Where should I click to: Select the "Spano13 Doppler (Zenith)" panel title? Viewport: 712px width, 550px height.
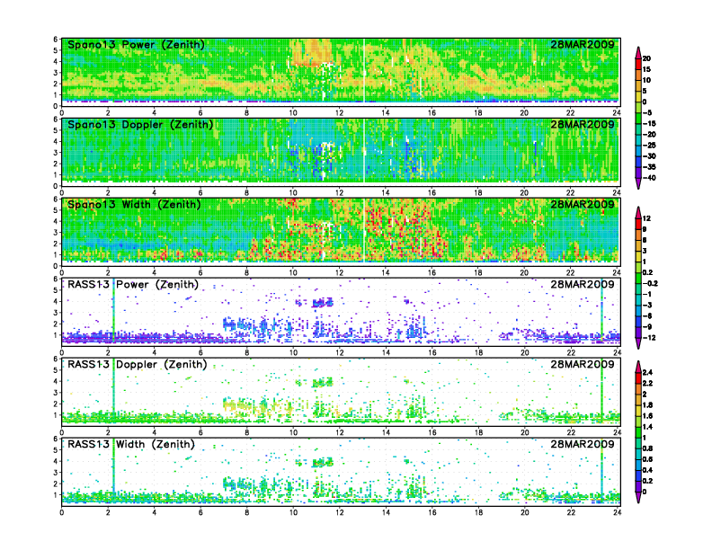[x=140, y=125]
